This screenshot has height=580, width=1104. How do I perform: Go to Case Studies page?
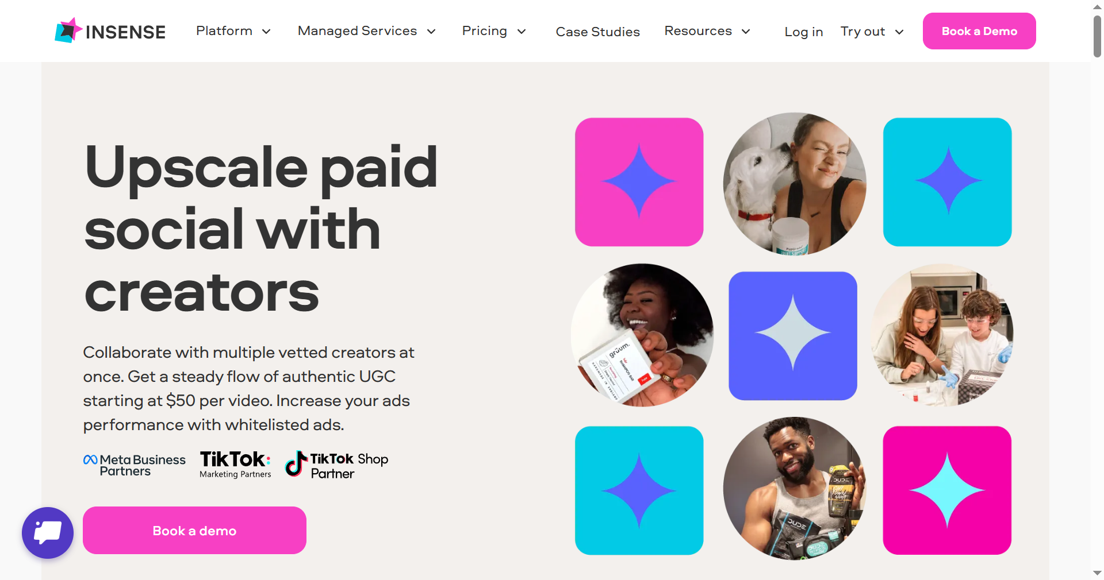(x=597, y=32)
